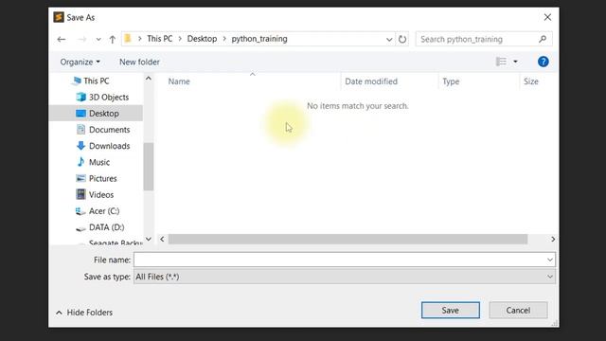Create a New folder
Image resolution: width=606 pixels, height=341 pixels.
tap(139, 62)
